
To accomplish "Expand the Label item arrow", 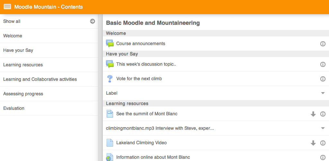I will [x=323, y=93].
